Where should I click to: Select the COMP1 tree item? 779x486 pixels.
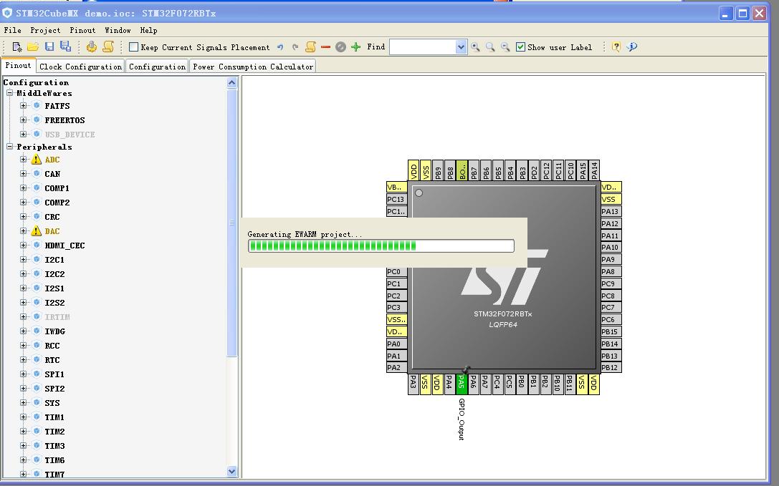57,188
